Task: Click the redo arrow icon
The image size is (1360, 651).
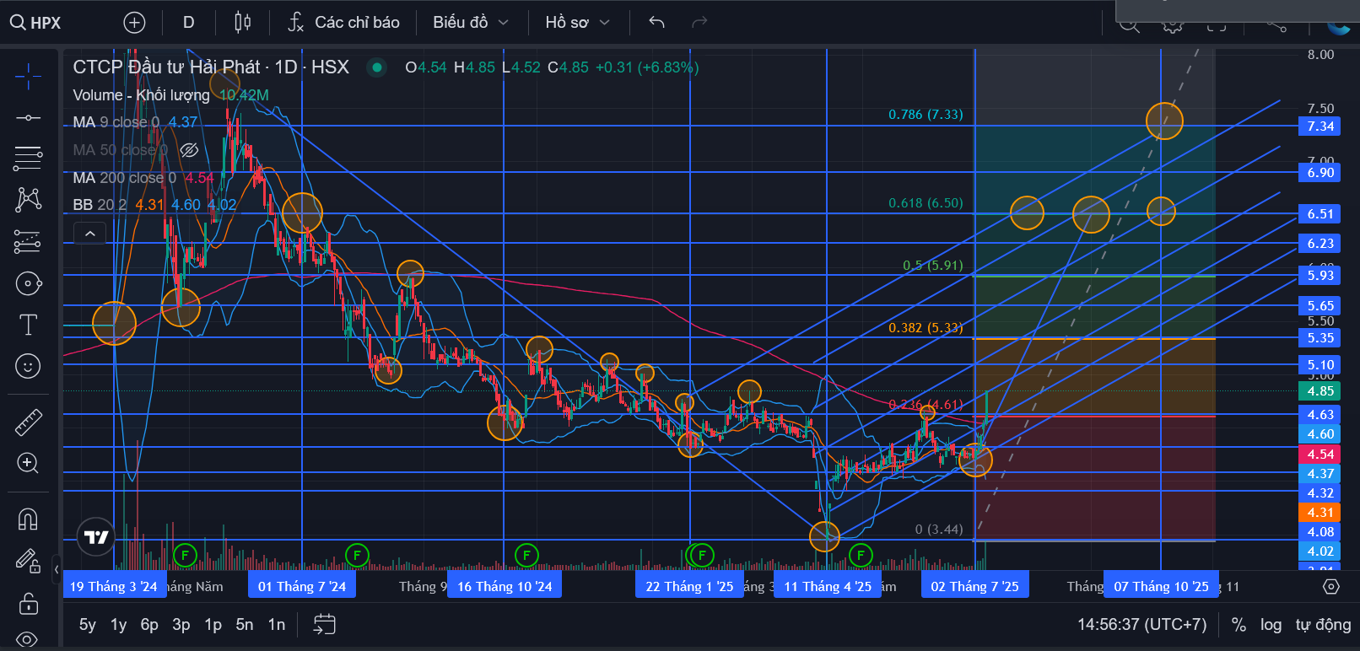Action: [x=699, y=23]
